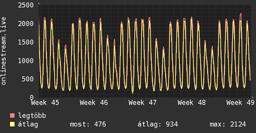The height and width of the screenshot is (133, 256).
Task: Click the pink legtöbb legend swatch
Action: tap(12, 116)
